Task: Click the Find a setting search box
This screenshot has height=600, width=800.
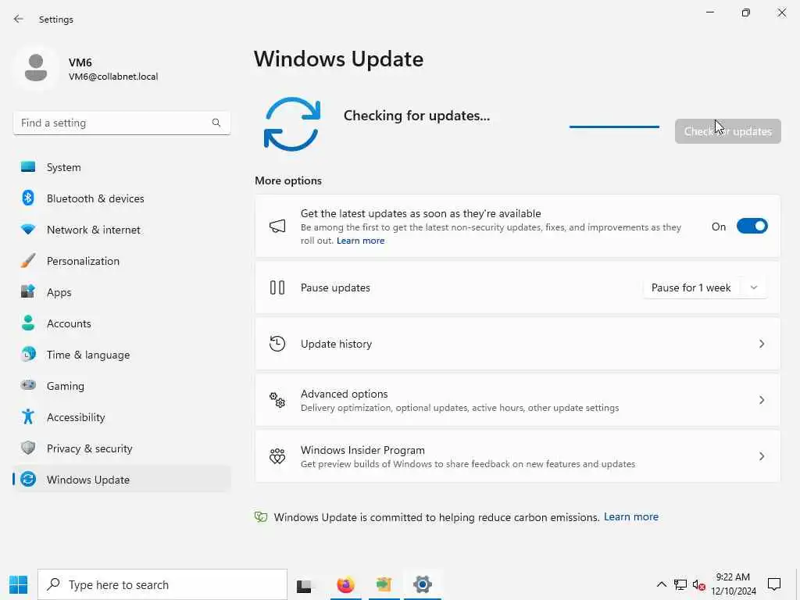Action: 121,123
